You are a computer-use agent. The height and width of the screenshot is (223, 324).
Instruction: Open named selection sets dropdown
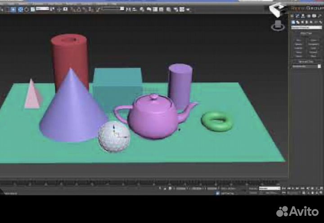[113, 9]
